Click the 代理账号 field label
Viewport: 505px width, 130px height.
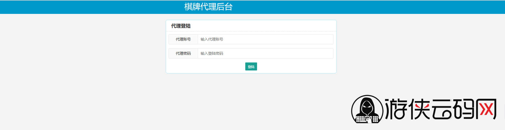click(x=183, y=39)
